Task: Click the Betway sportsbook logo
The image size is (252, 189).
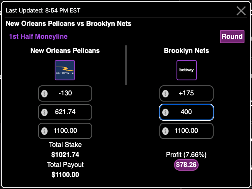Action: [x=186, y=70]
